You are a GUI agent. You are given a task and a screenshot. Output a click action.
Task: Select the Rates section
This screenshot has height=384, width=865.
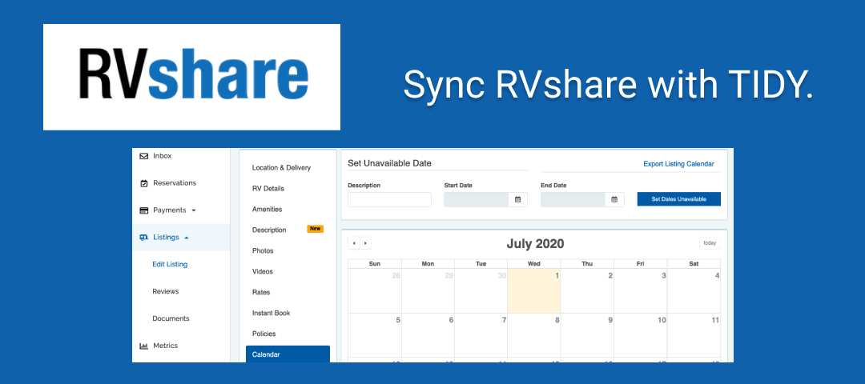point(261,293)
